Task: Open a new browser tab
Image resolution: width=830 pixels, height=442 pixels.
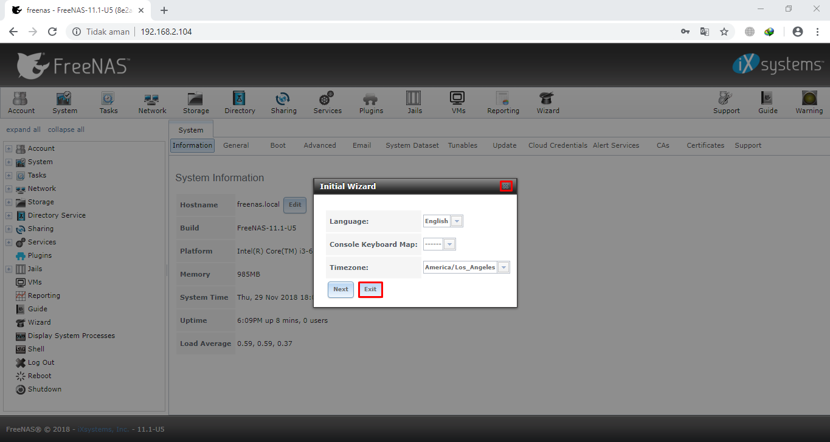Action: (x=164, y=10)
